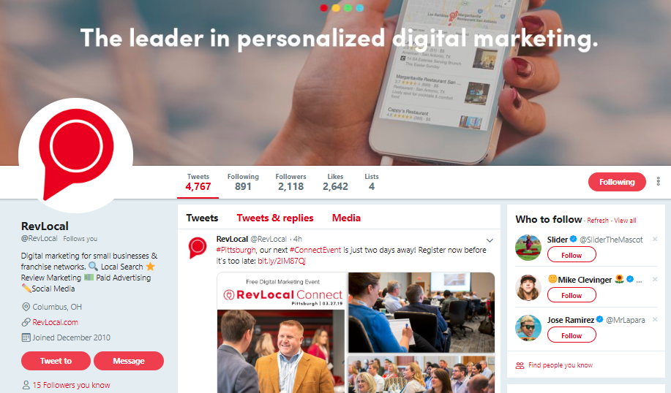Dismiss the Jose Ramirez suggestion
Screen dimensions: 671x393
pos(655,319)
